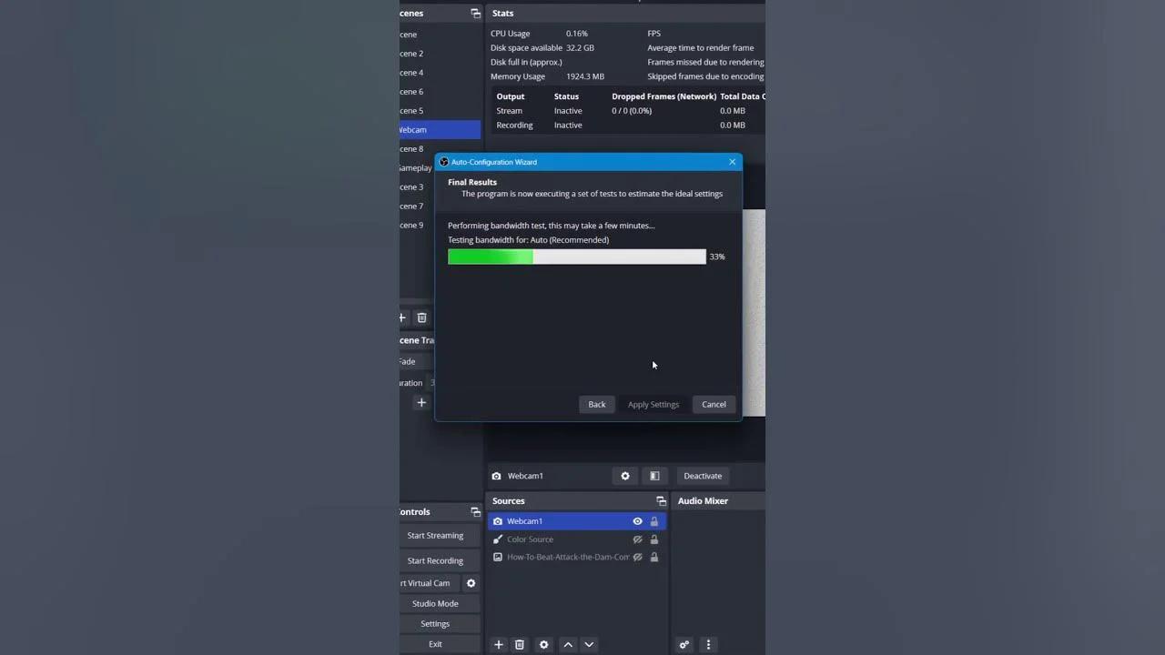Open source properties gear in the Sources toolbar
Image resolution: width=1165 pixels, height=655 pixels.
click(x=543, y=644)
